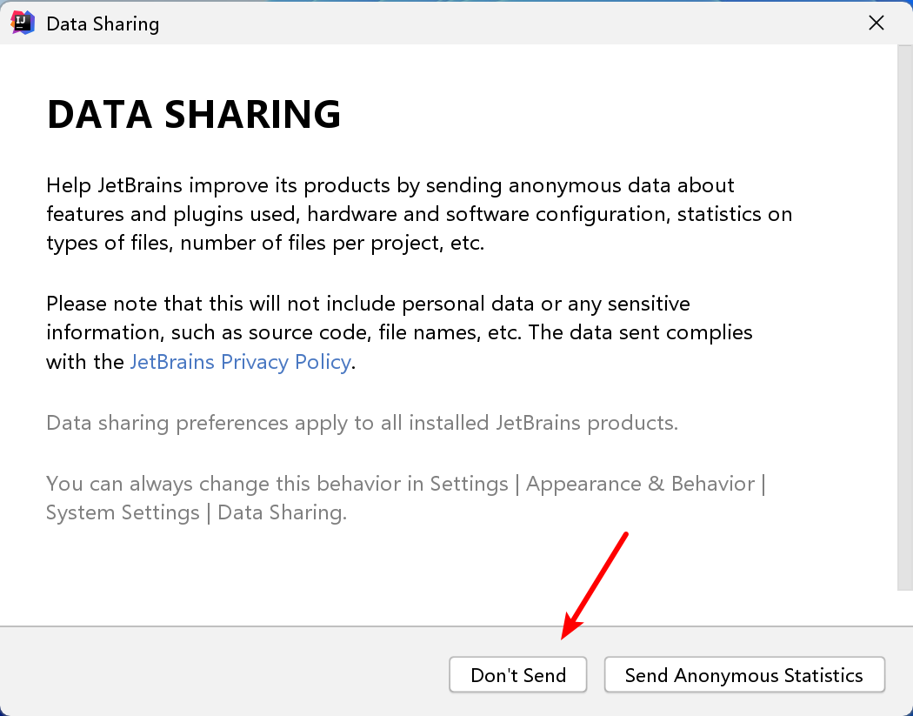Click the vertical scrollbar on the right edge
This screenshot has width=913, height=716.
click(x=904, y=313)
